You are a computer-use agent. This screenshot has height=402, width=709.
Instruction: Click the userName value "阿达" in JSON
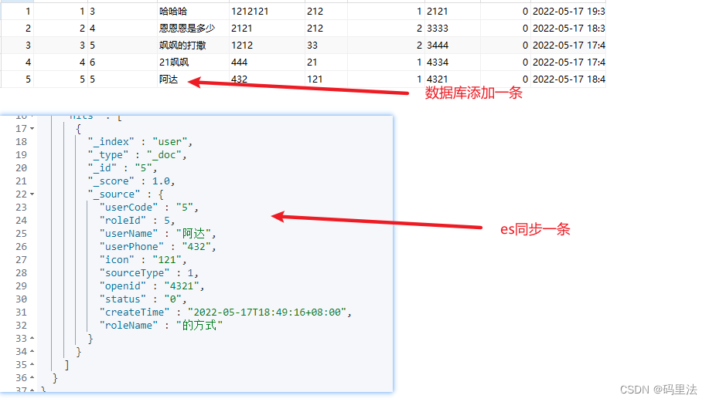tap(193, 233)
